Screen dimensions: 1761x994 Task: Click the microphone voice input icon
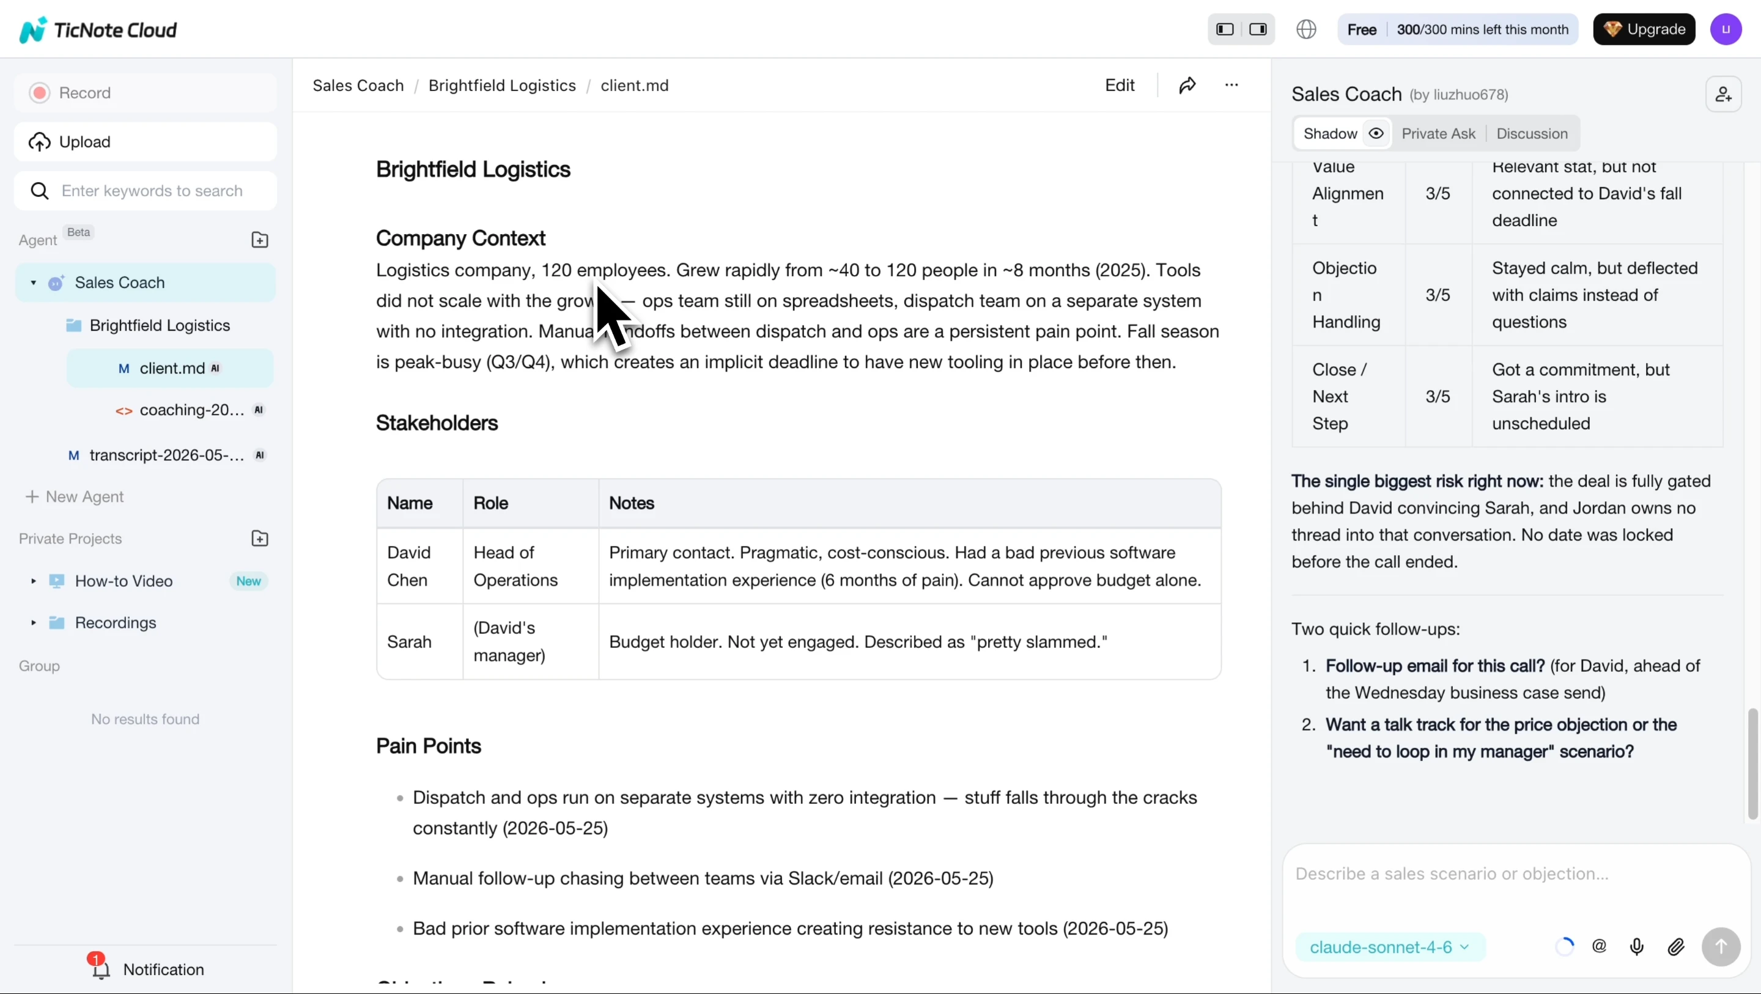pyautogui.click(x=1637, y=947)
